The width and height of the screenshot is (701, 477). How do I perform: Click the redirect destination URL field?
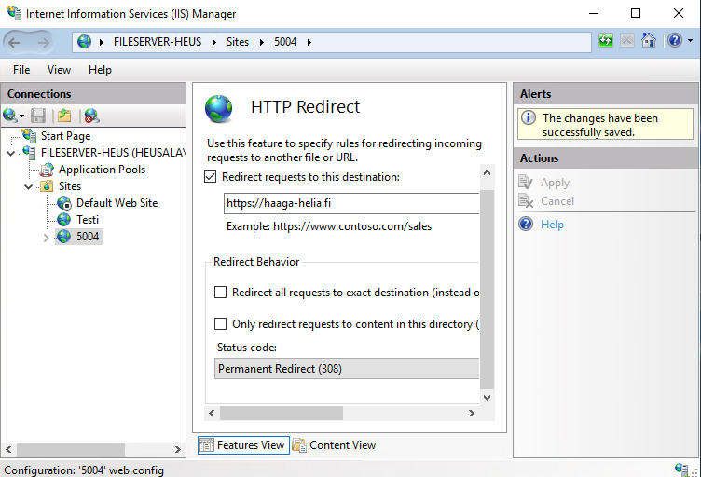(351, 203)
